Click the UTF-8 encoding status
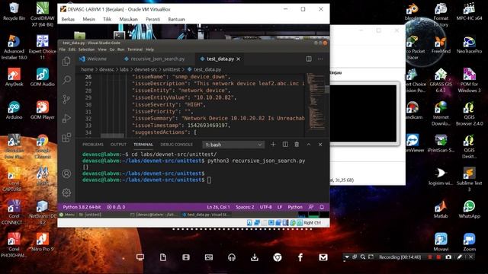The height and width of the screenshot is (274, 488). (266, 207)
